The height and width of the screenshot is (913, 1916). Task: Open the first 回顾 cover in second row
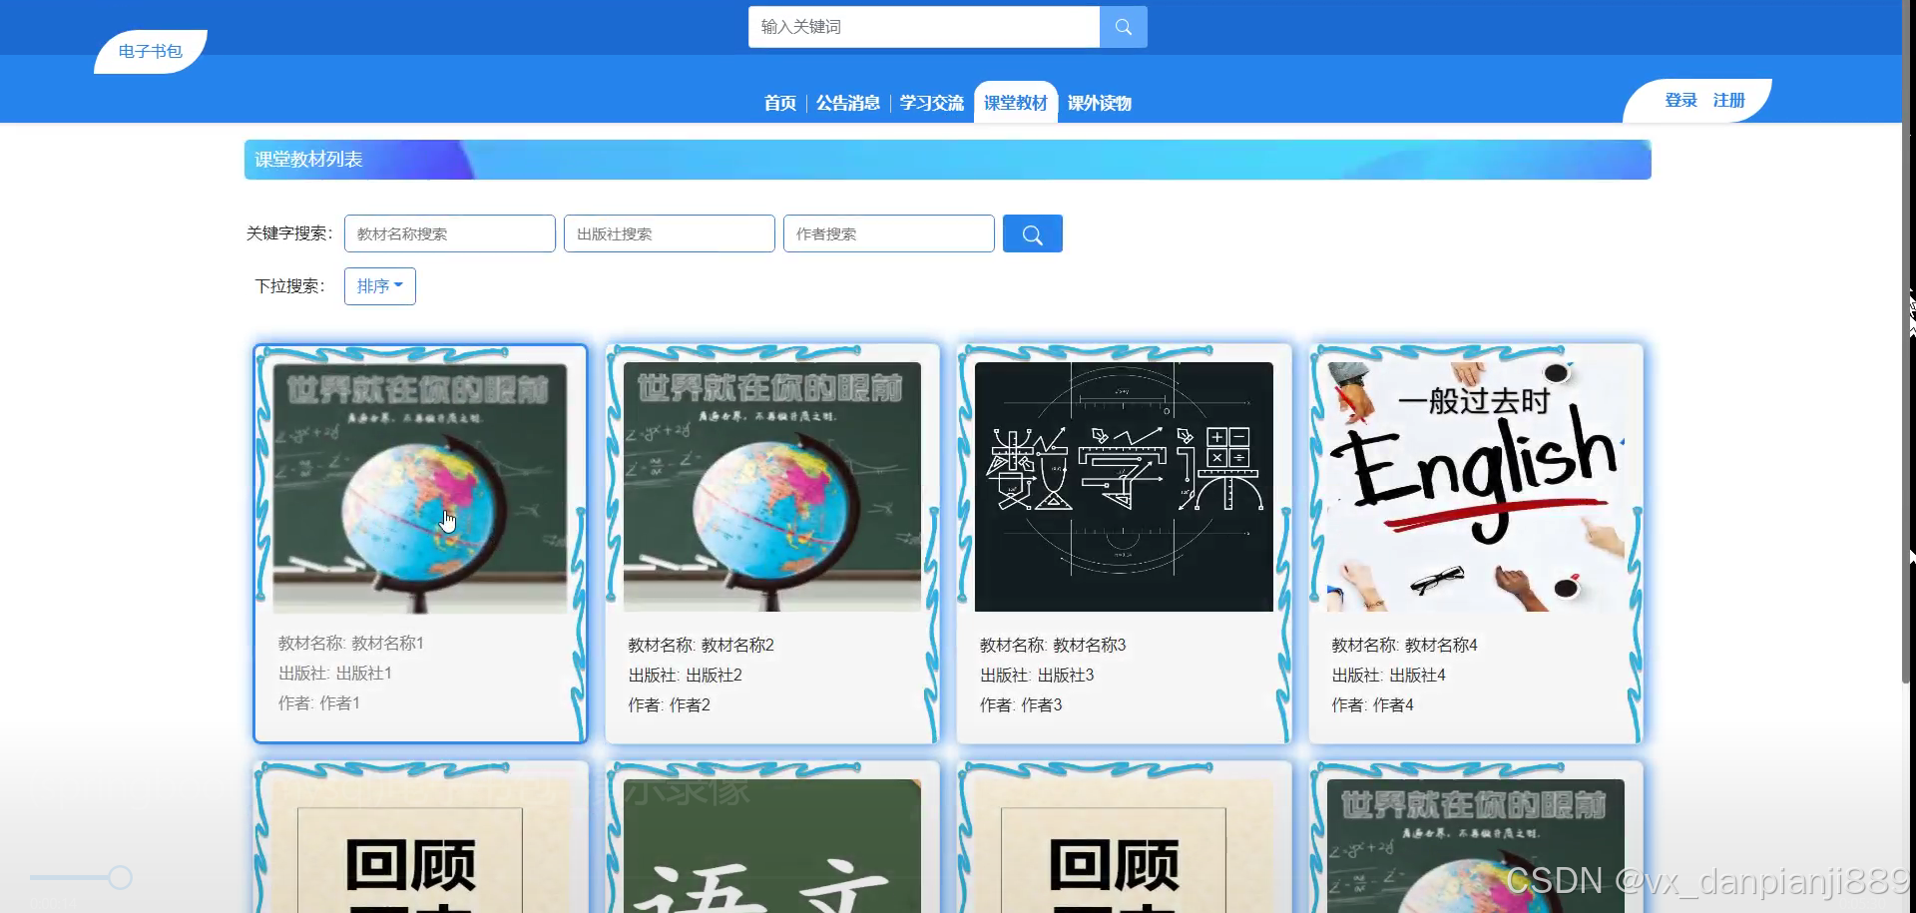coord(420,846)
